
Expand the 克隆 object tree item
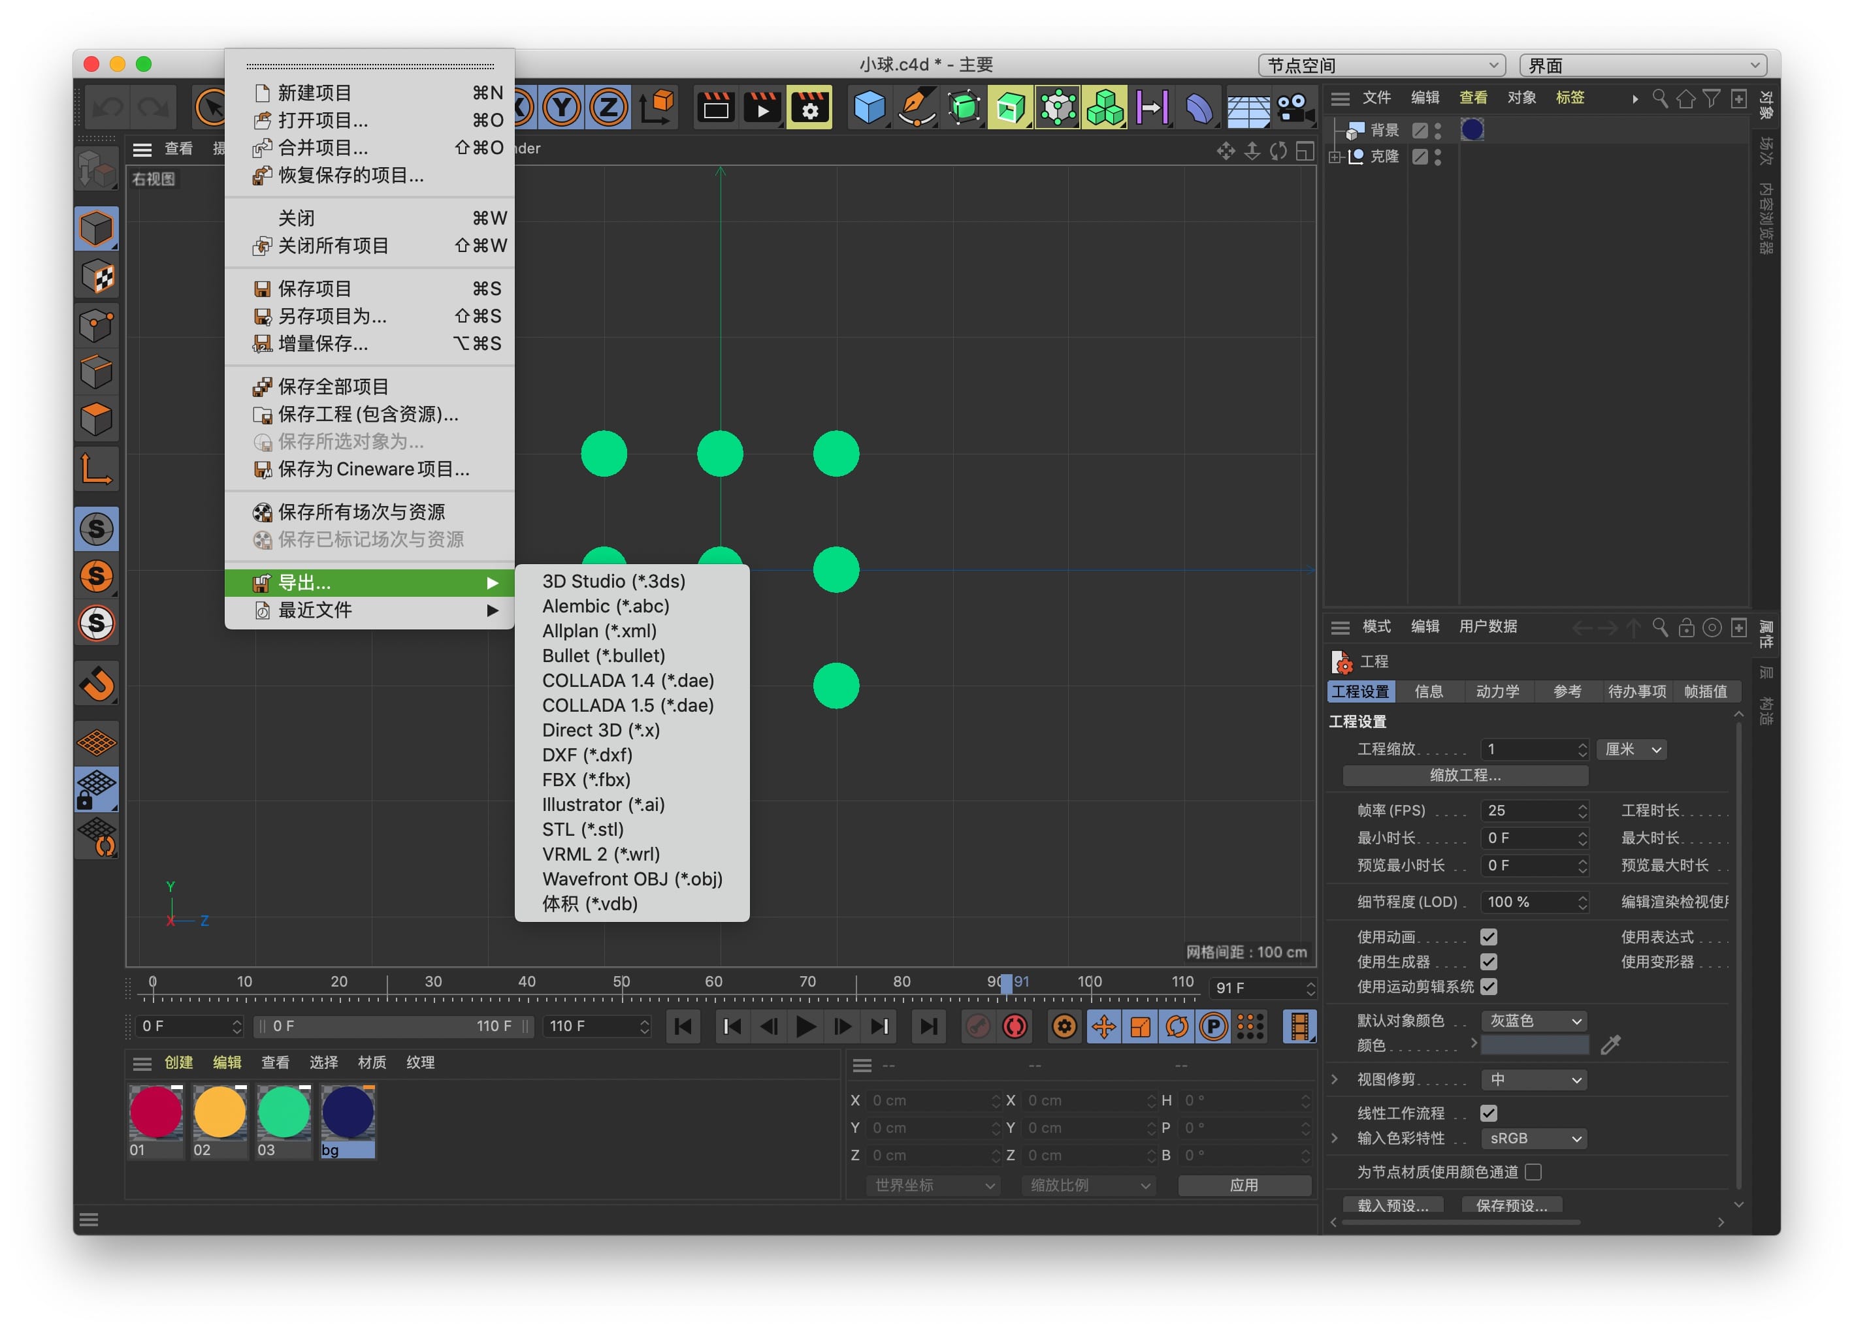(x=1335, y=157)
